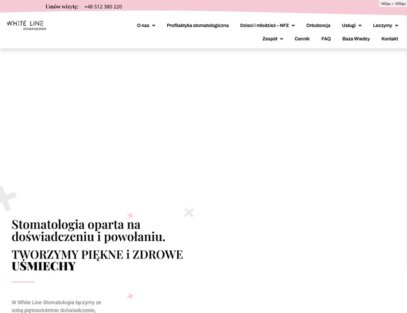Click heading 'TWORZYMY PIĘKNE i ZDROWE UŚMIECHY'
Image resolution: width=407 pixels, height=313 pixels.
click(97, 260)
